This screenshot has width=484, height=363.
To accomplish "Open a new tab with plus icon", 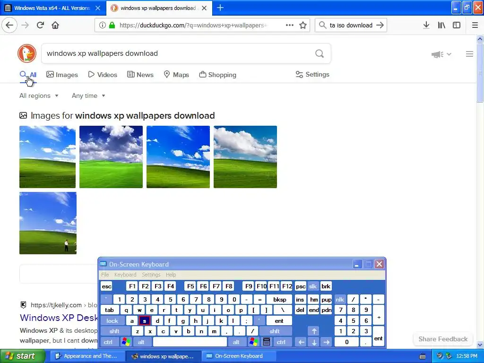I will click(x=220, y=8).
